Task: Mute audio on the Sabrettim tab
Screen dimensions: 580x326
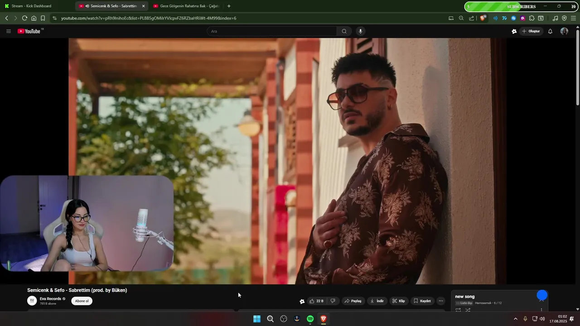Action: click(x=87, y=6)
